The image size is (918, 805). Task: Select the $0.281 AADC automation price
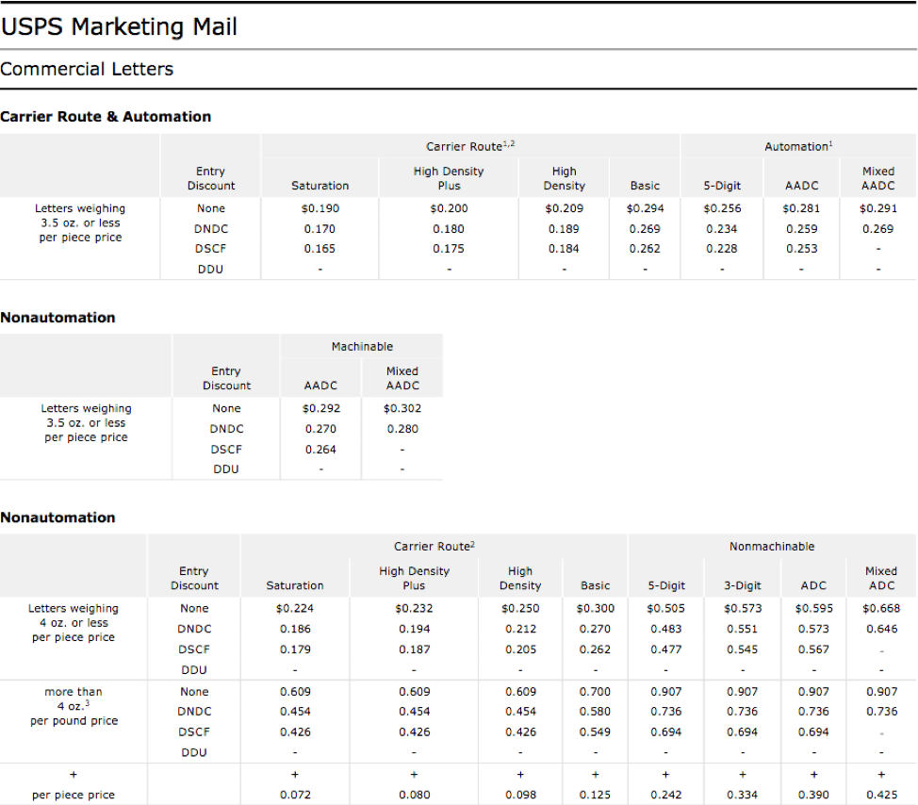click(x=801, y=208)
